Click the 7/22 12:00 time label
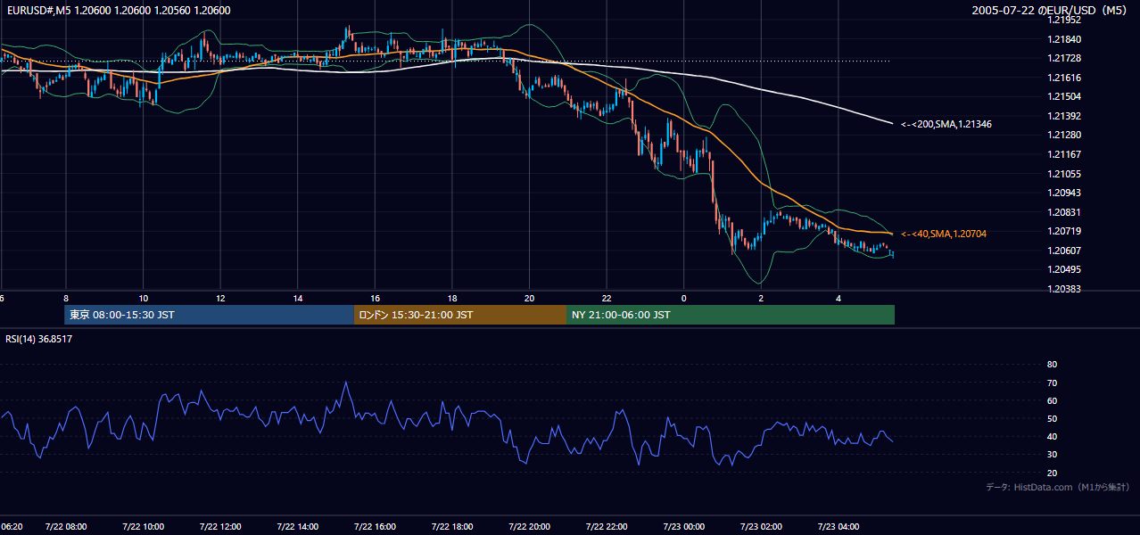 tap(220, 527)
